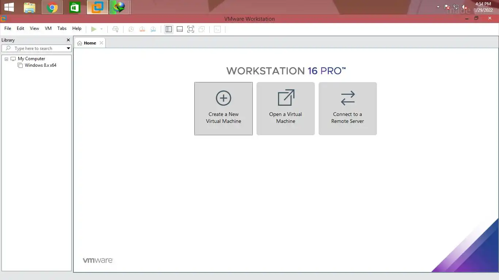Enter full screen mode via toolbar icon
Screen dimensions: 499x280
point(191,29)
